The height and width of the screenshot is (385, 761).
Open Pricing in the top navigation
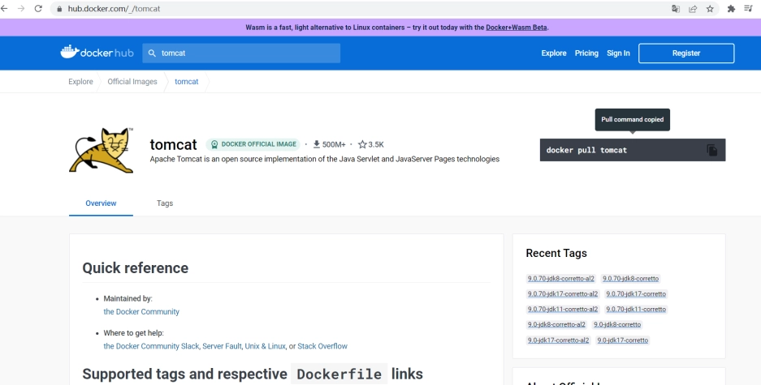click(x=586, y=53)
